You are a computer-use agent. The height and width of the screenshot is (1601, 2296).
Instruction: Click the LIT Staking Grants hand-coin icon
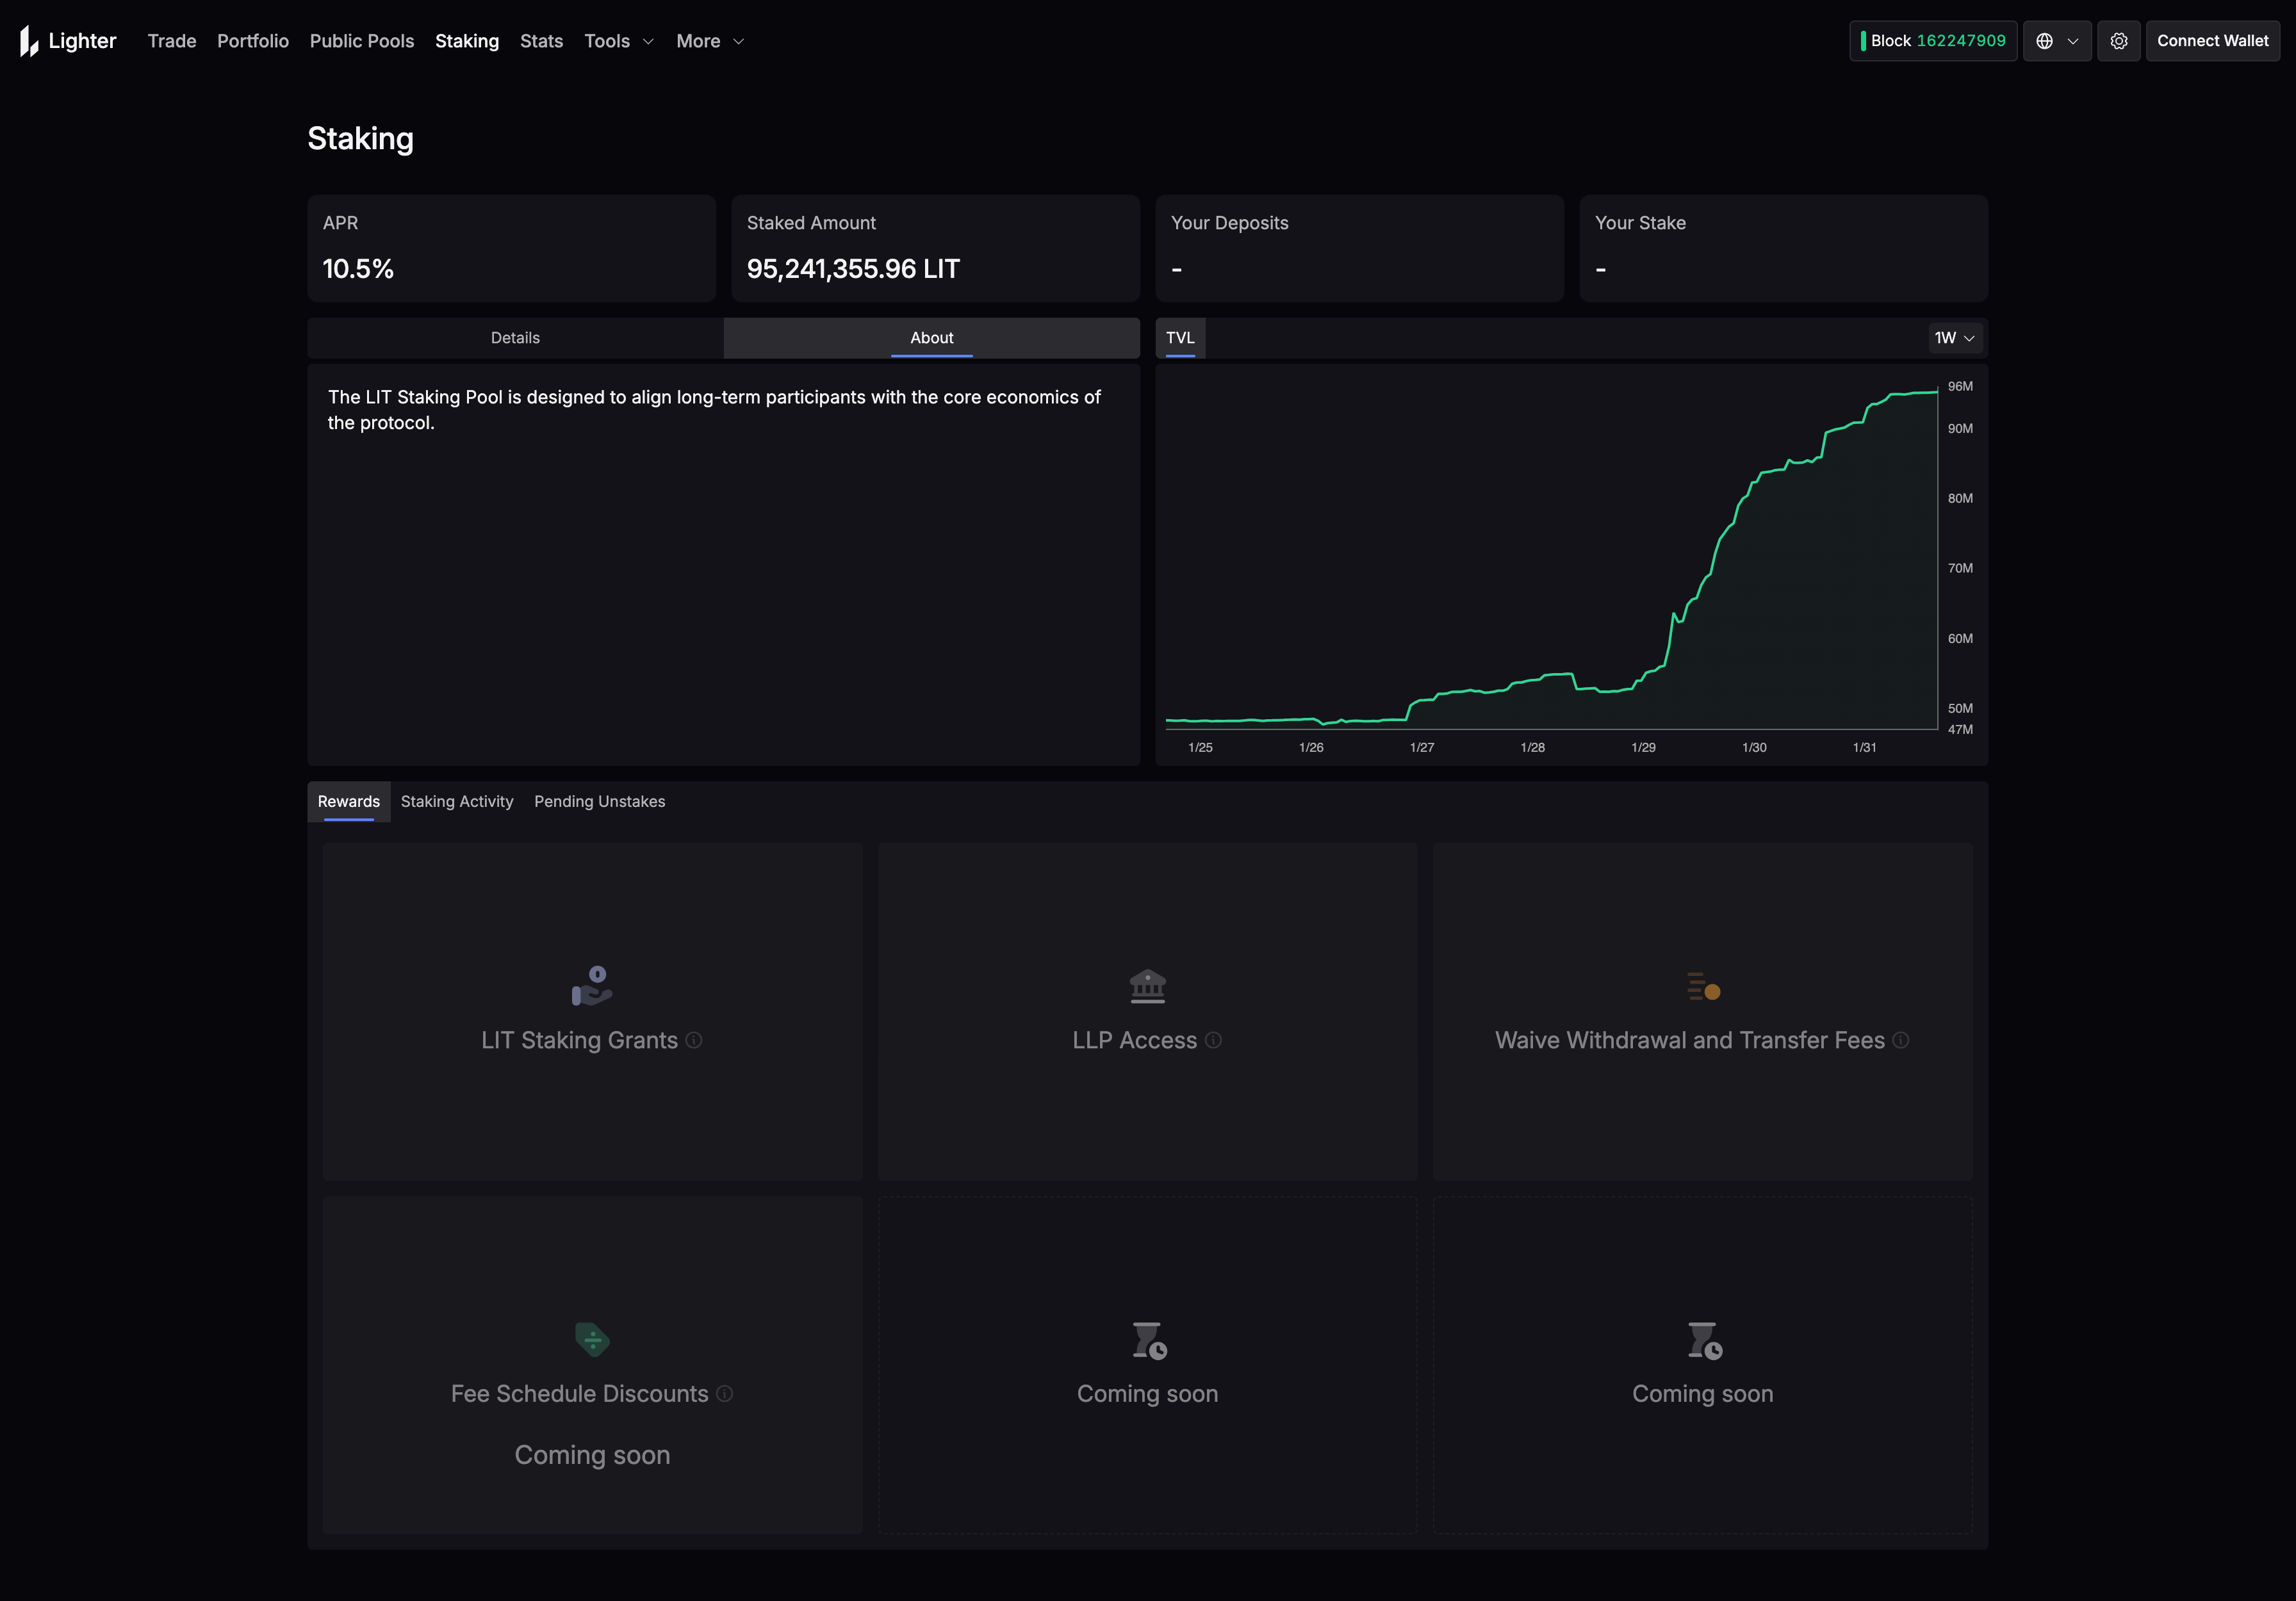(x=592, y=986)
